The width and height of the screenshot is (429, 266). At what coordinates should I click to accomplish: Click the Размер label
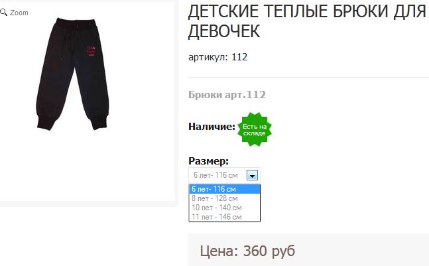pos(208,161)
